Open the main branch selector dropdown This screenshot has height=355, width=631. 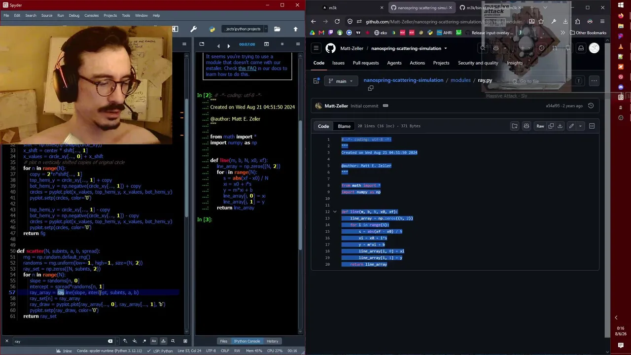point(341,81)
